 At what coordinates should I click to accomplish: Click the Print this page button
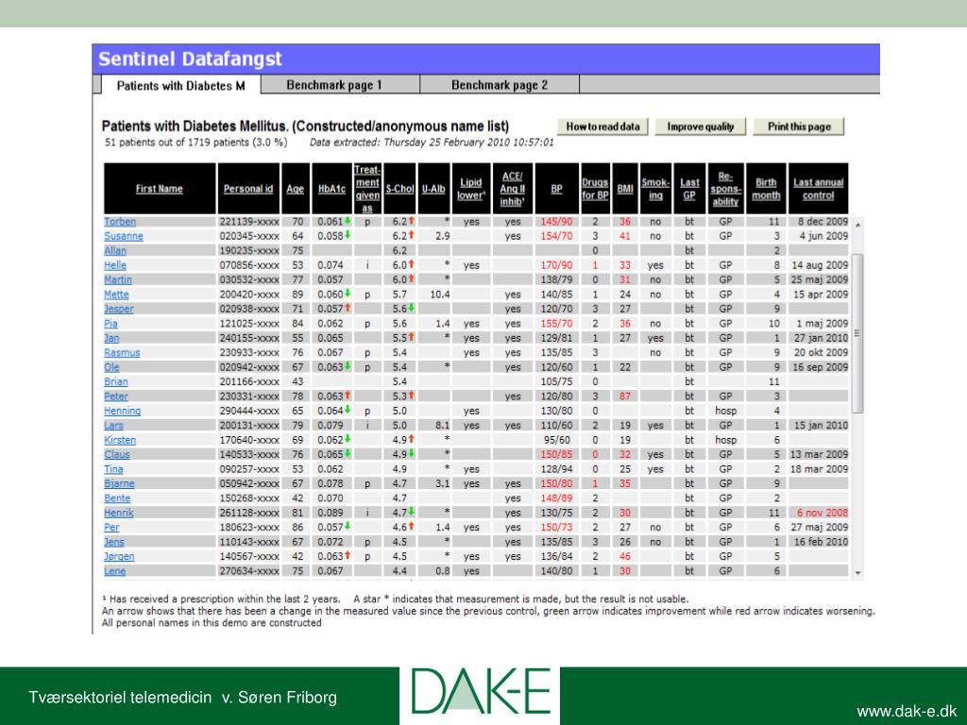(x=799, y=126)
